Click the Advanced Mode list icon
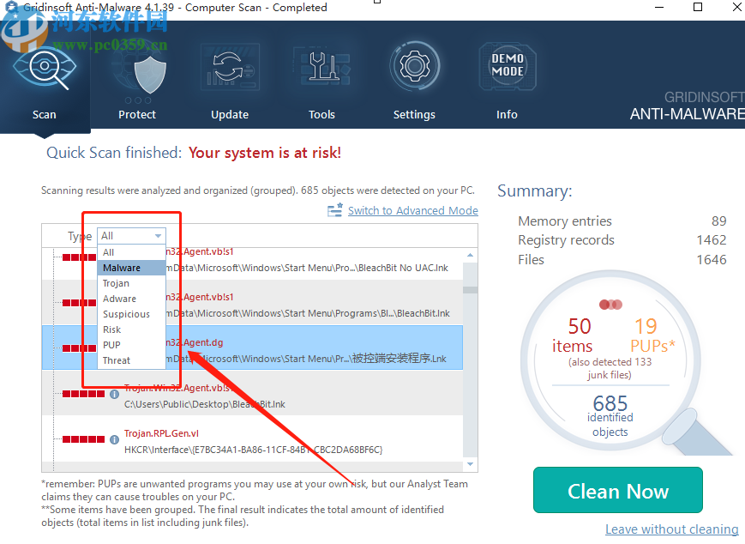 [335, 210]
